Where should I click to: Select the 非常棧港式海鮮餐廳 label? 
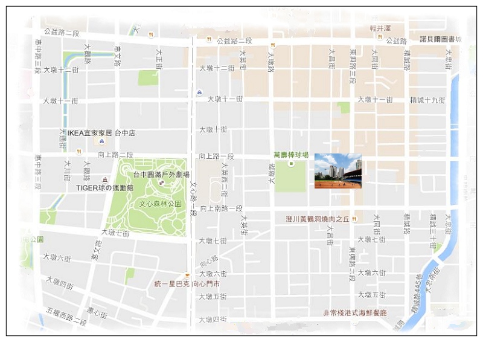click(354, 312)
